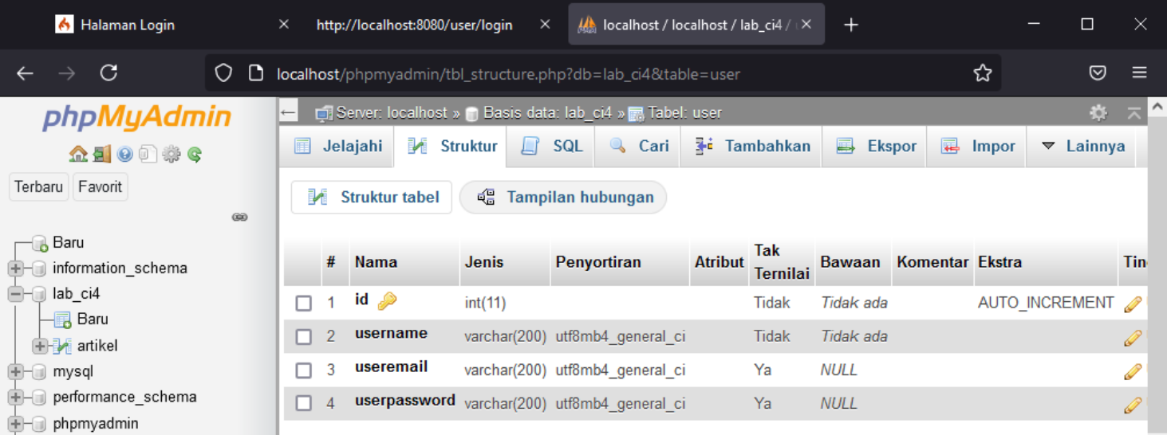
Task: Open the Impor tab
Action: 978,147
